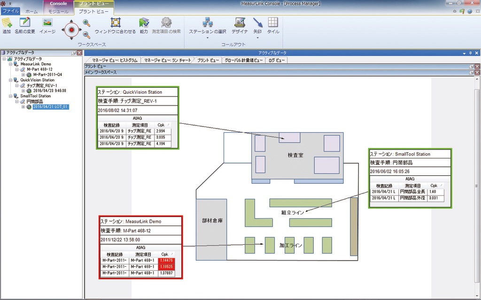Click the 名前の変更 rename icon
Viewport: 481px width, 300px height.
point(24,22)
